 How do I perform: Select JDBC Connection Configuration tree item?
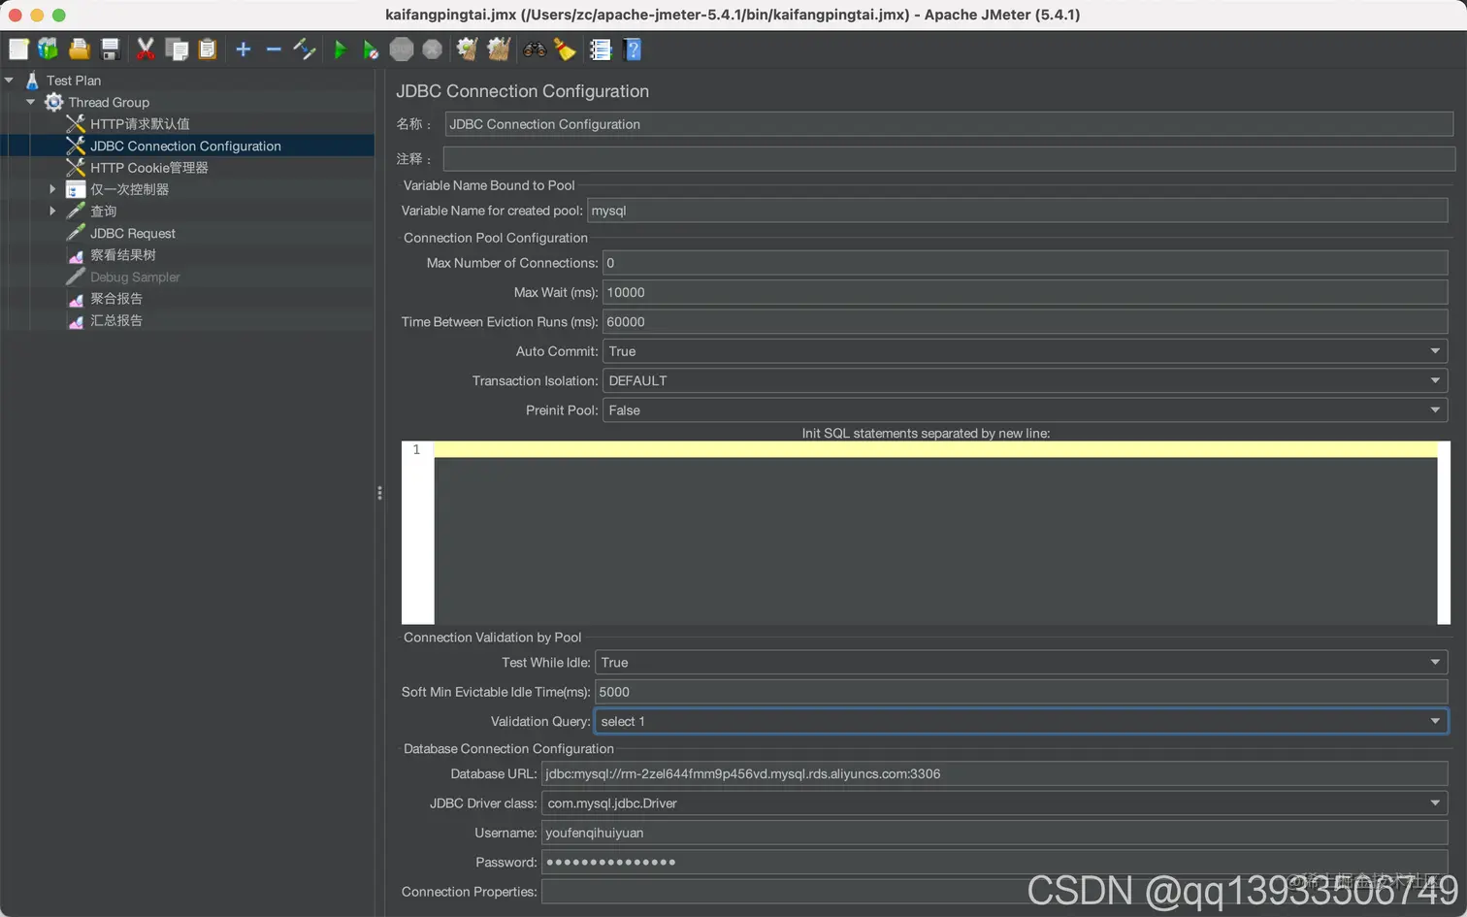point(185,146)
